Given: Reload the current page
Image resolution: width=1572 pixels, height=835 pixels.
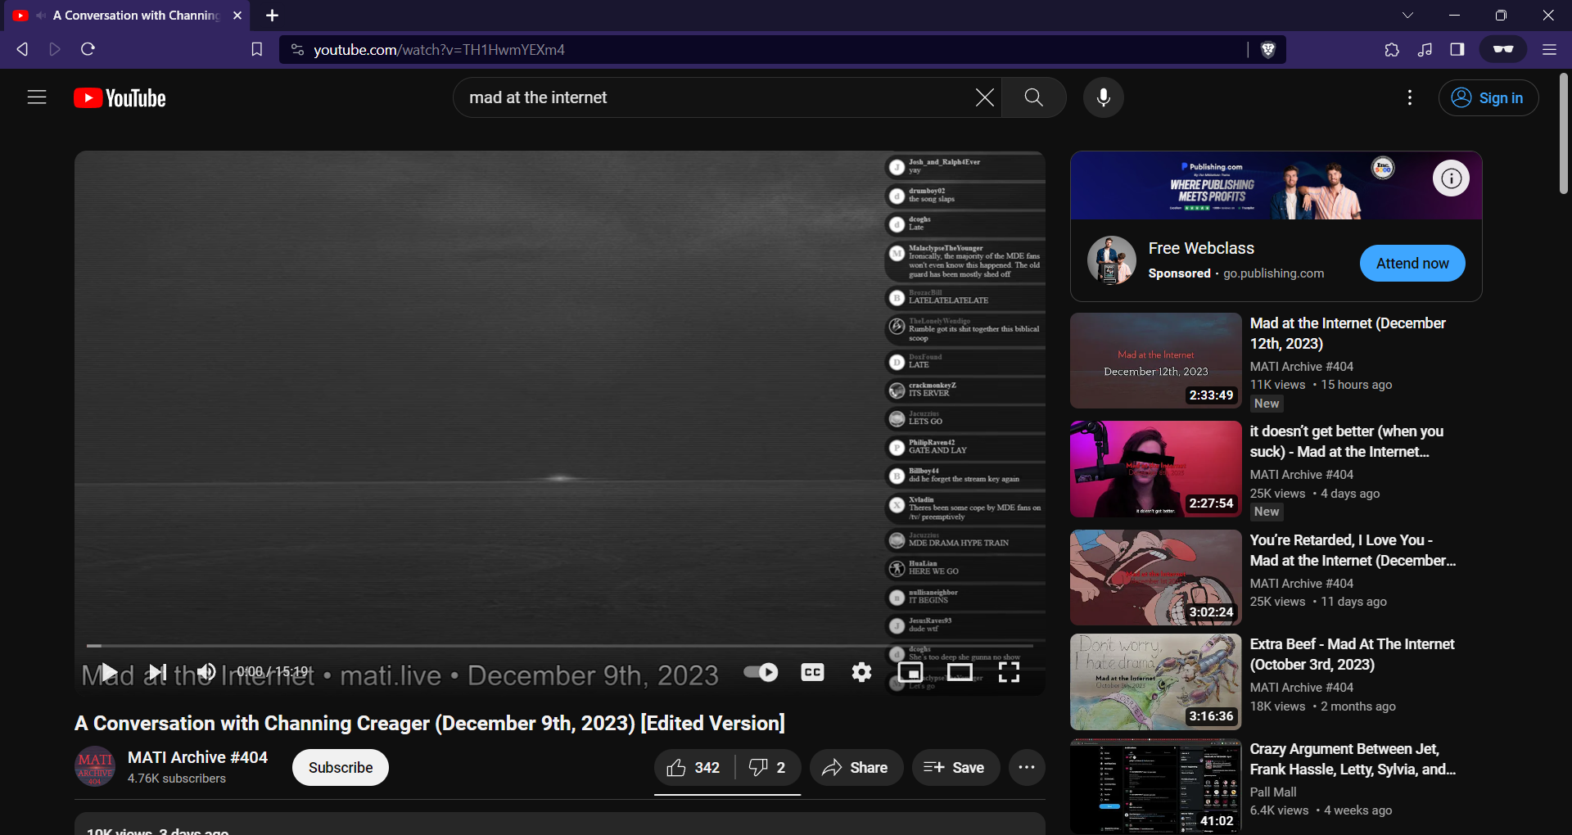Looking at the screenshot, I should tap(88, 49).
